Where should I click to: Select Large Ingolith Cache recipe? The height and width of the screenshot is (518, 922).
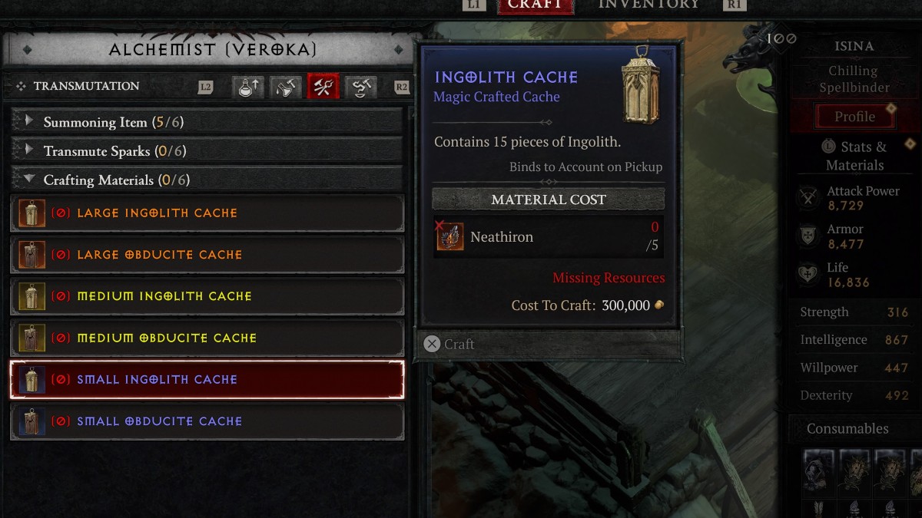207,213
